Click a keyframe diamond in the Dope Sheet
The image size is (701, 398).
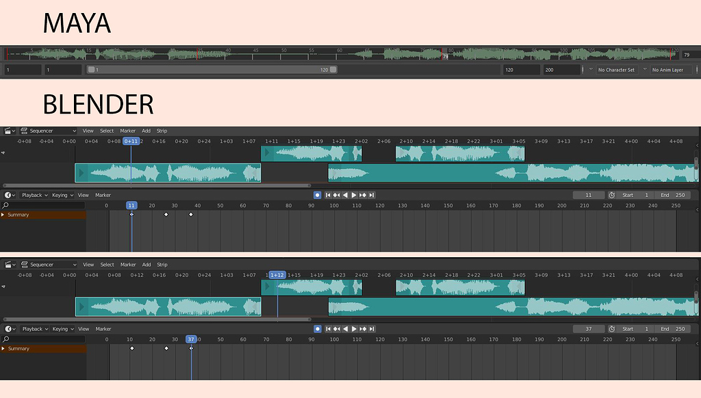(167, 214)
